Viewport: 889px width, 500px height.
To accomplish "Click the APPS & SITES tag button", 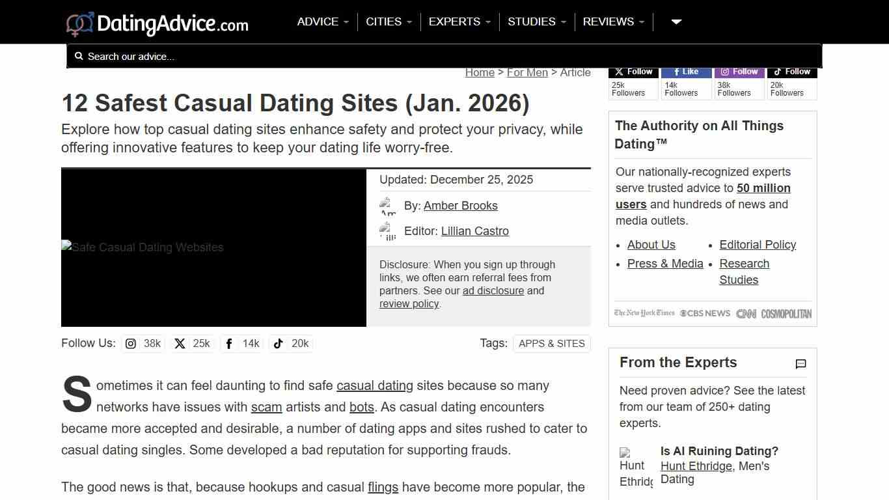I will pos(551,343).
